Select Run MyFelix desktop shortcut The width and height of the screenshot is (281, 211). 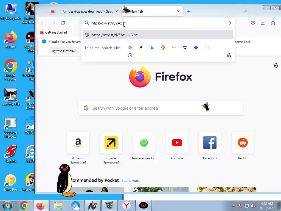click(11, 96)
